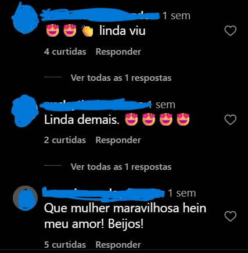This screenshot has height=253, width=248.
Task: Click redacted username above "linda viu" comment
Action: (100, 15)
